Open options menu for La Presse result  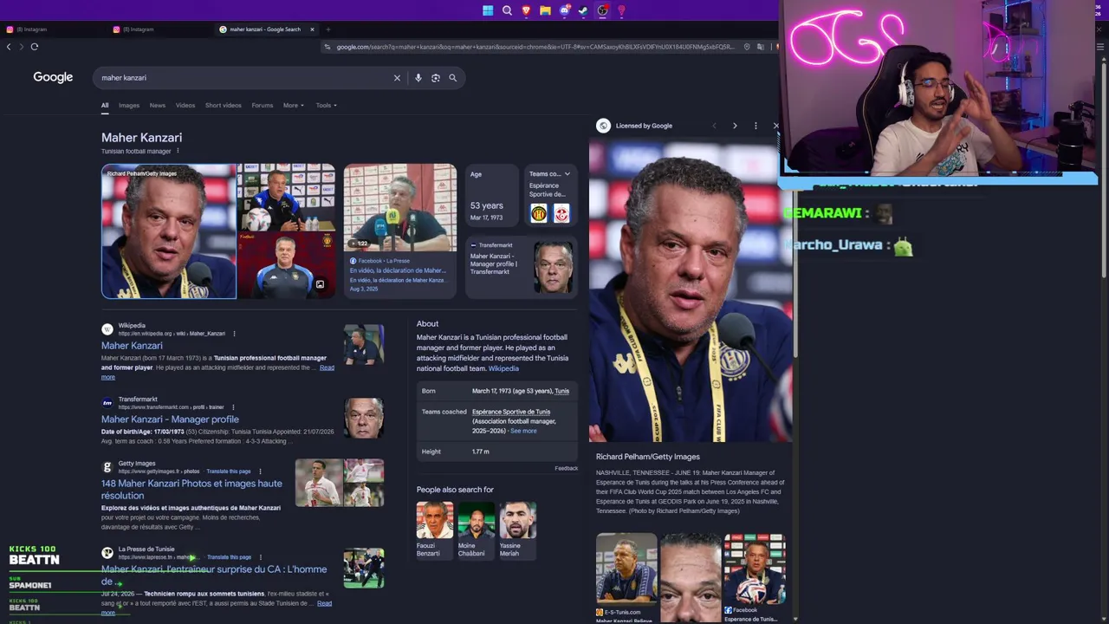coord(260,557)
